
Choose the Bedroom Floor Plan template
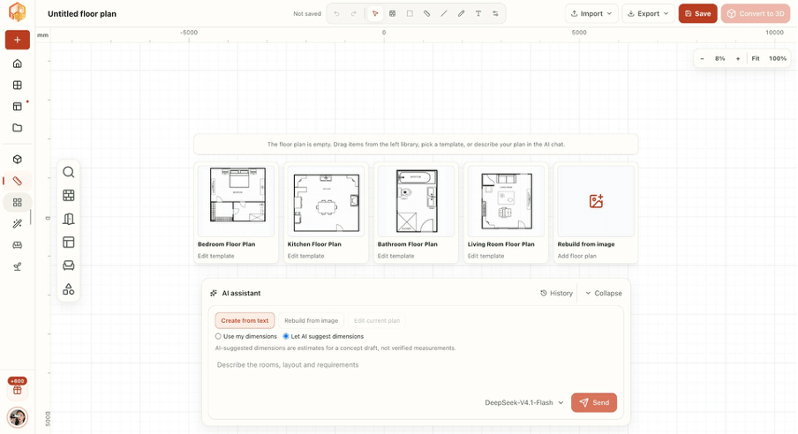tap(237, 213)
